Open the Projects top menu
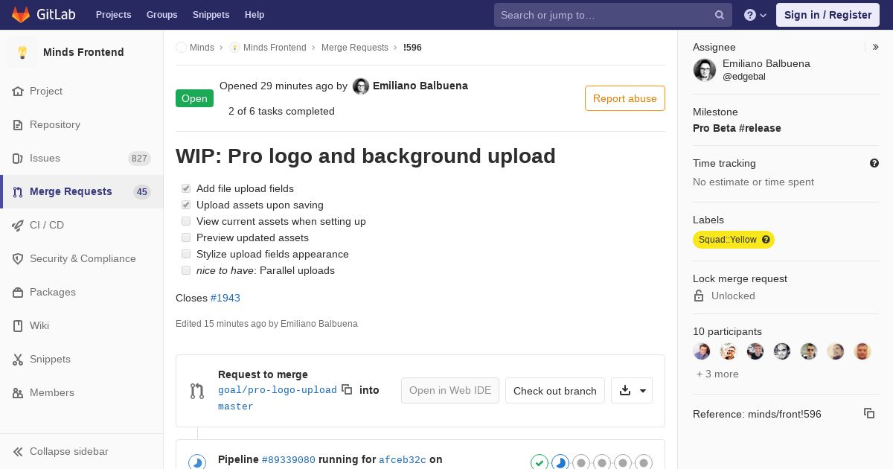The image size is (893, 469). coord(113,15)
